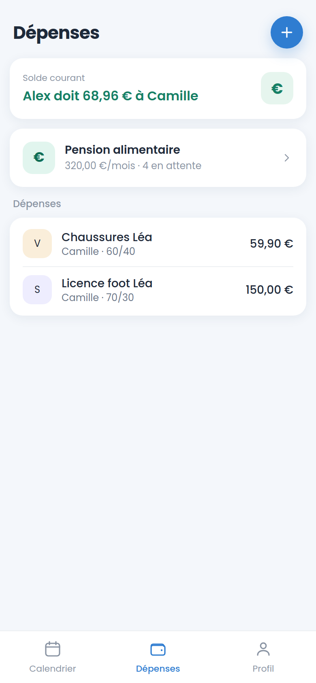Click the 59,90 € amount

point(271,244)
